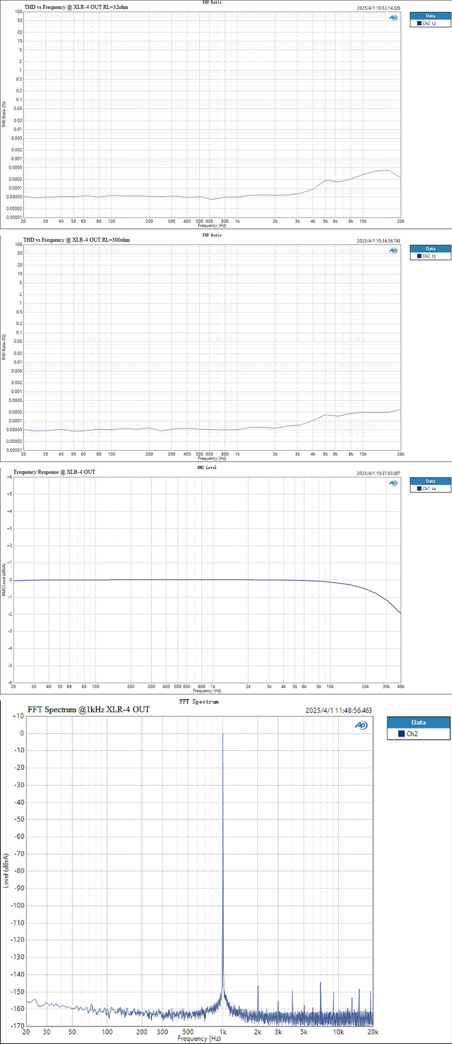452x1044 pixels.
Task: Click the Data legend header of the 300ohm THD graph
Action: pos(430,248)
